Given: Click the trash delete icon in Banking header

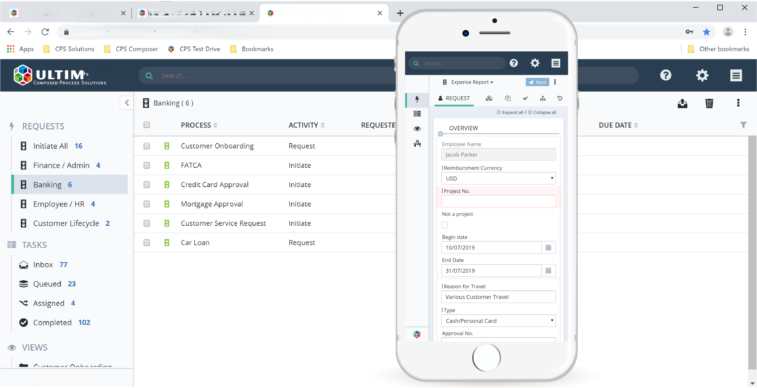Looking at the screenshot, I should point(709,103).
